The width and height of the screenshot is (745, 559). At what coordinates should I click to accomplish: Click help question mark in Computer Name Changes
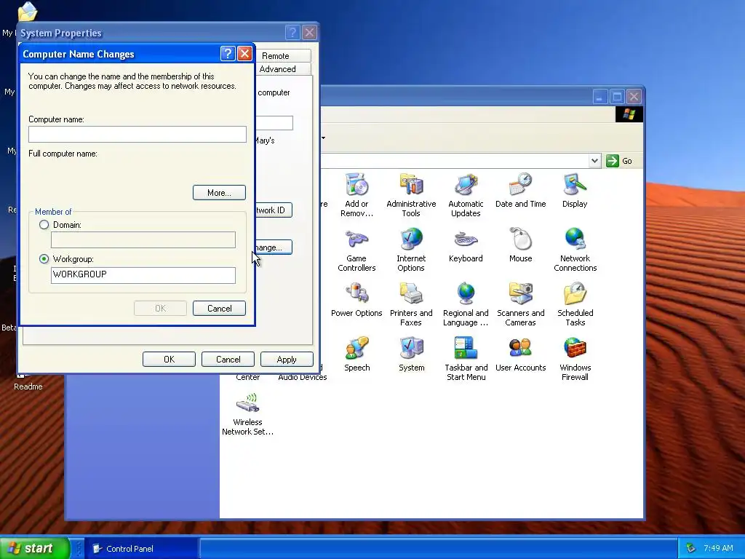click(x=228, y=54)
